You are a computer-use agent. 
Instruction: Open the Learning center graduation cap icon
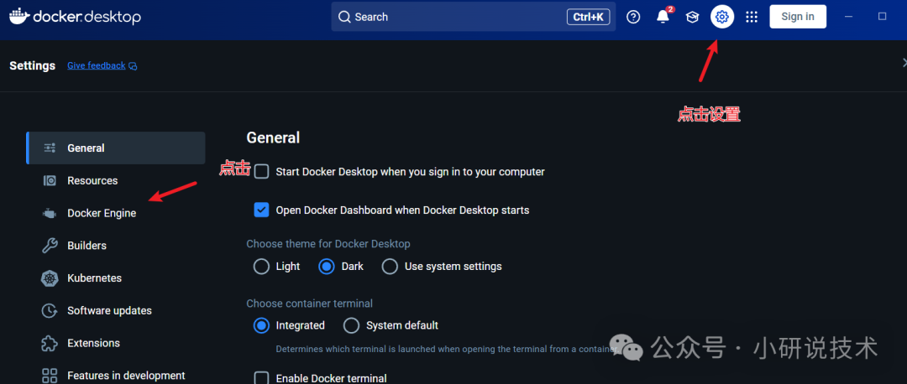[692, 17]
